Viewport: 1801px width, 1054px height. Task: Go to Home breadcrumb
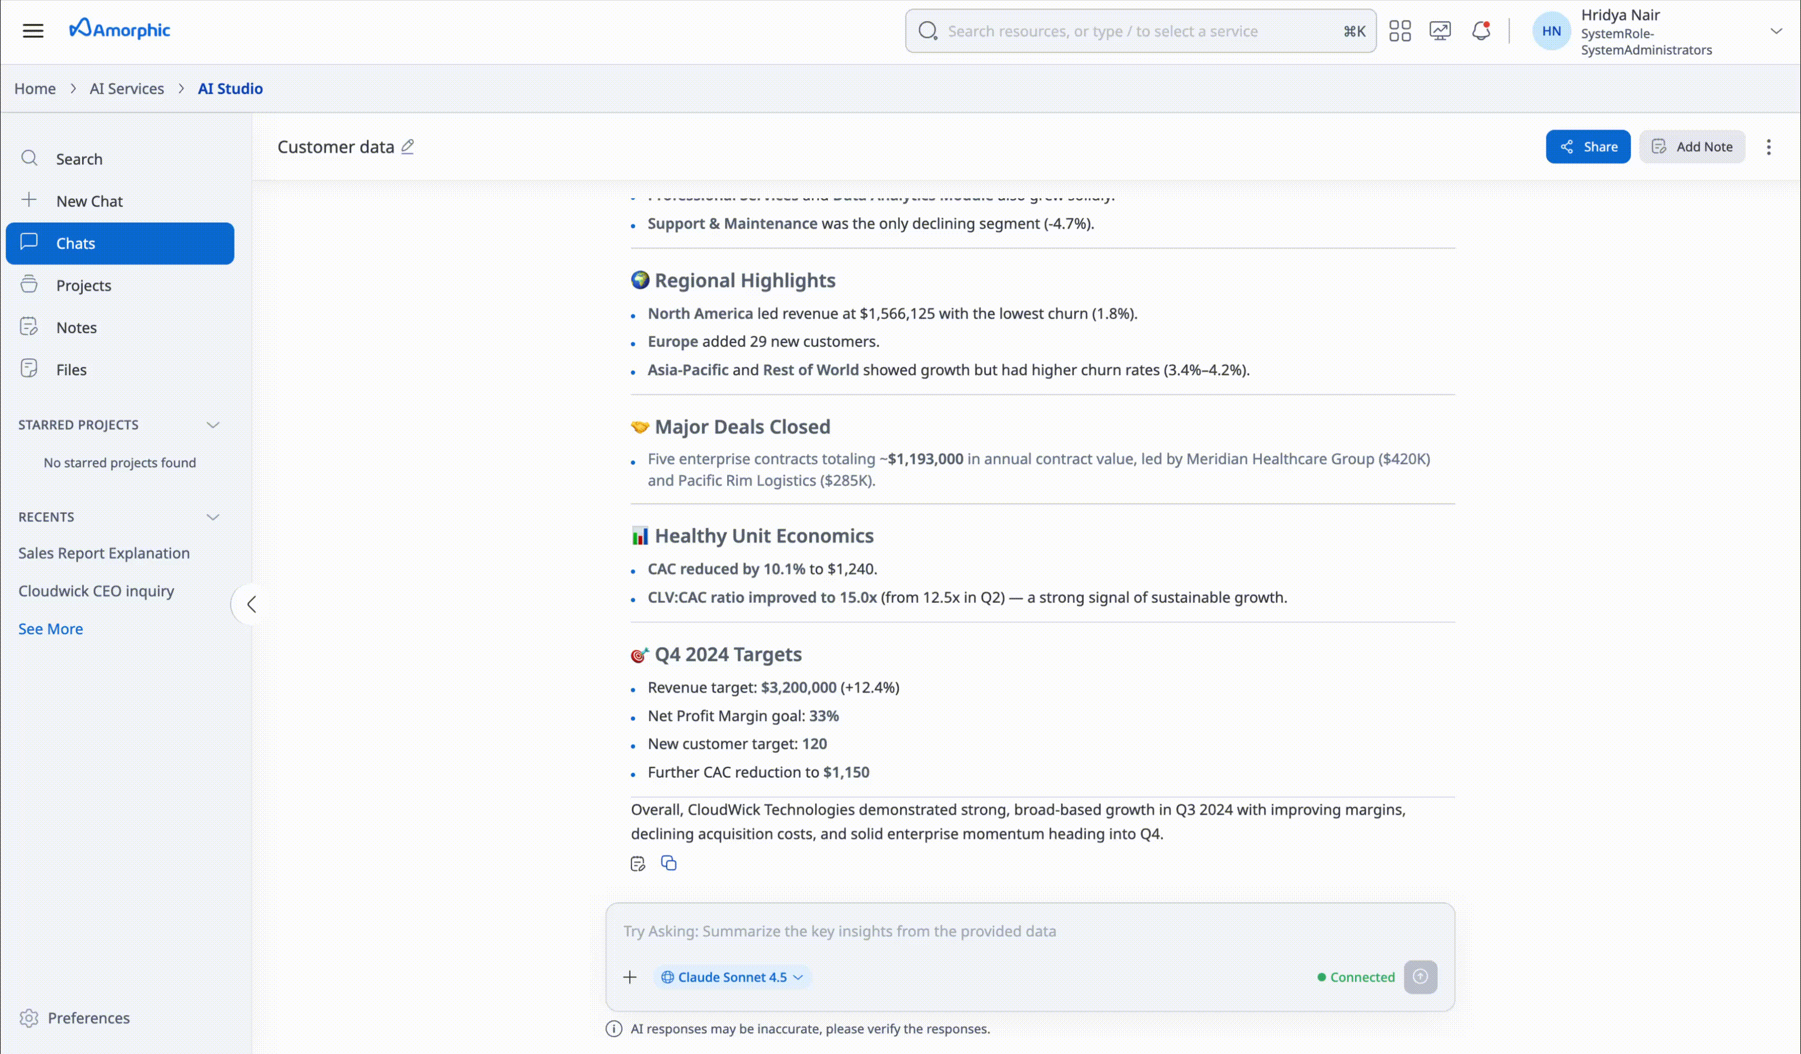(x=35, y=89)
